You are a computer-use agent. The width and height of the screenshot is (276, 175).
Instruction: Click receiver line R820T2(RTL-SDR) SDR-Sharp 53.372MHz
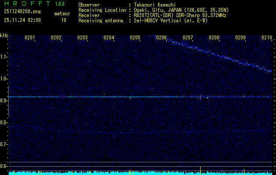180,15
